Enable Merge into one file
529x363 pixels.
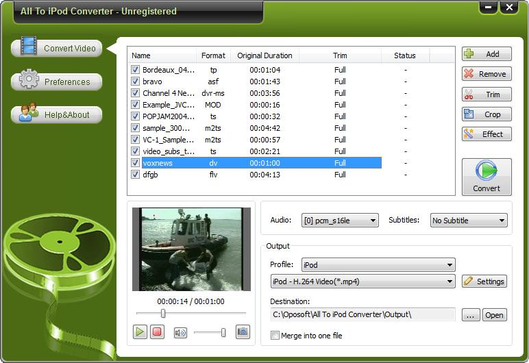pyautogui.click(x=275, y=336)
